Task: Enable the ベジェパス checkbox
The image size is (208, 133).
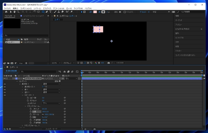Action: click(x=125, y=12)
